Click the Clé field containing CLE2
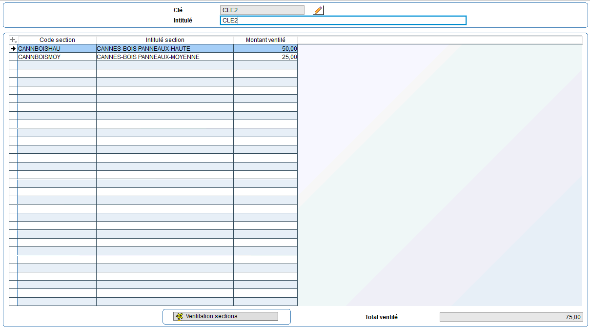 click(262, 10)
